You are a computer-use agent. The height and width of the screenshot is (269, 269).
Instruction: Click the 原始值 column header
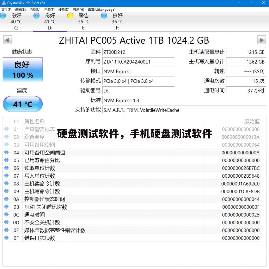click(252, 121)
